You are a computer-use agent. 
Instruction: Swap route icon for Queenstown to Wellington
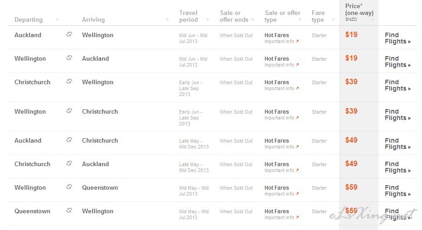tap(69, 211)
